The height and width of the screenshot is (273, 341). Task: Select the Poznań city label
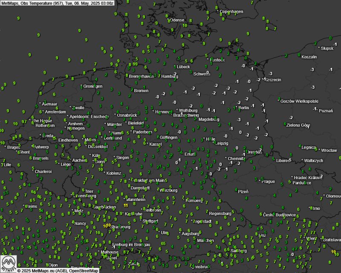click(326, 111)
